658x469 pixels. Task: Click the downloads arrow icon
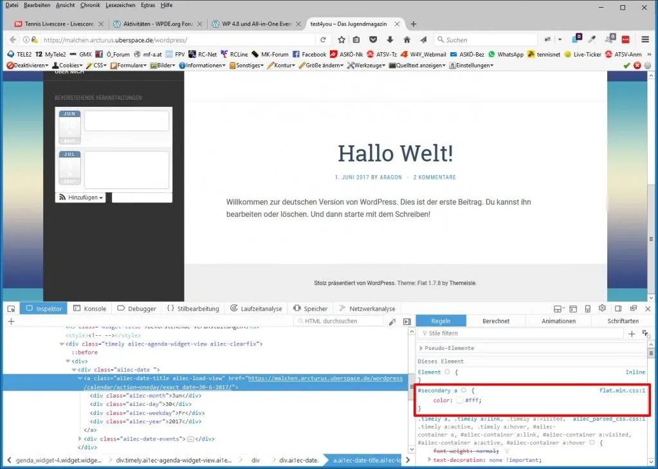click(390, 40)
